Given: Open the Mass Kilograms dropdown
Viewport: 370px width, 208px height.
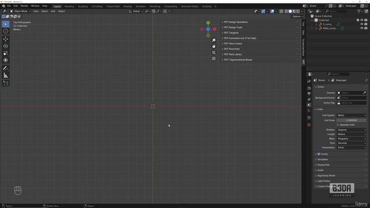Looking at the screenshot, I should point(351,139).
